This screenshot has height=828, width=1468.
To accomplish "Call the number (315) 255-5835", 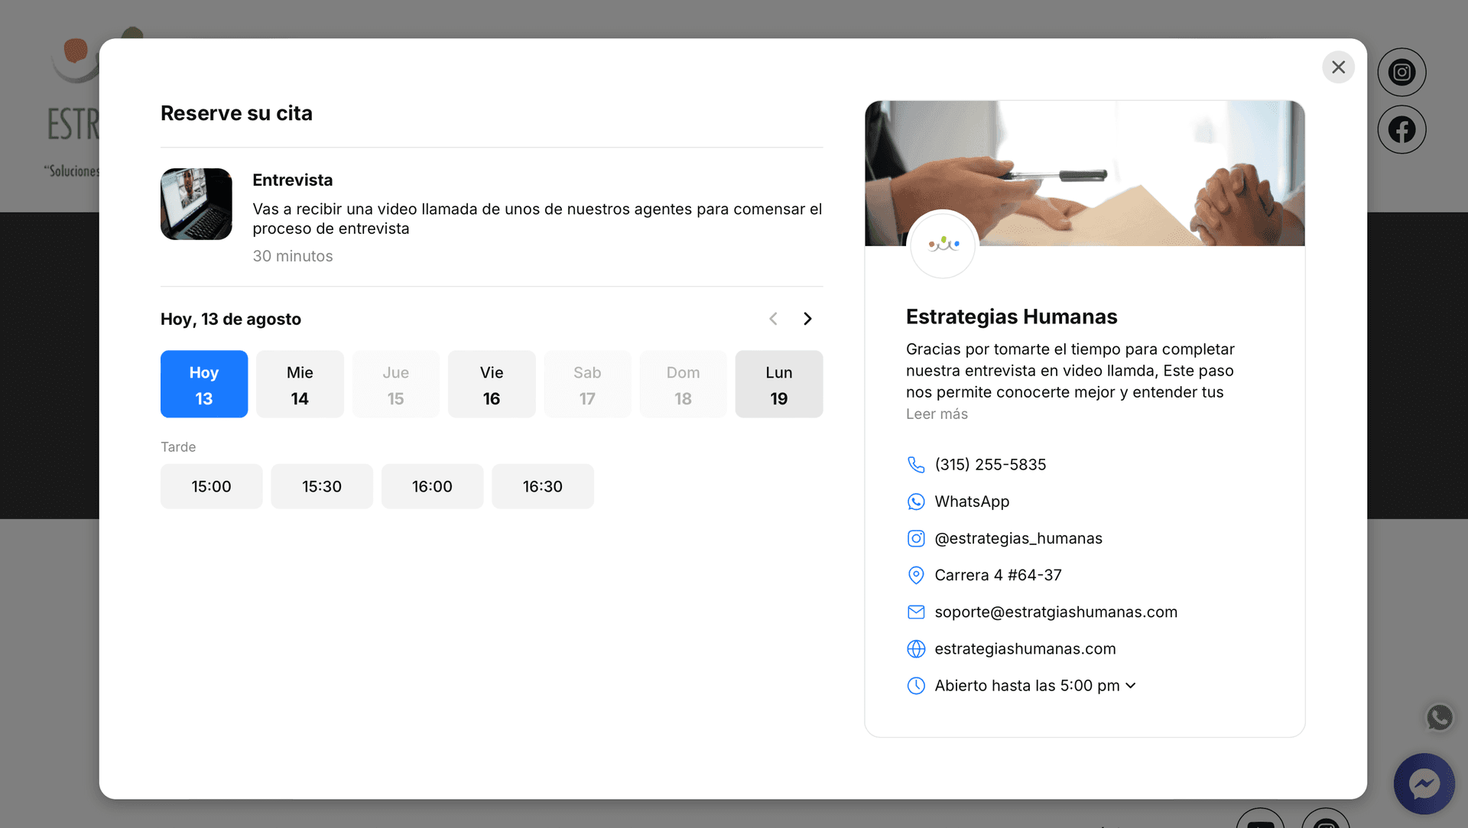I will point(990,465).
